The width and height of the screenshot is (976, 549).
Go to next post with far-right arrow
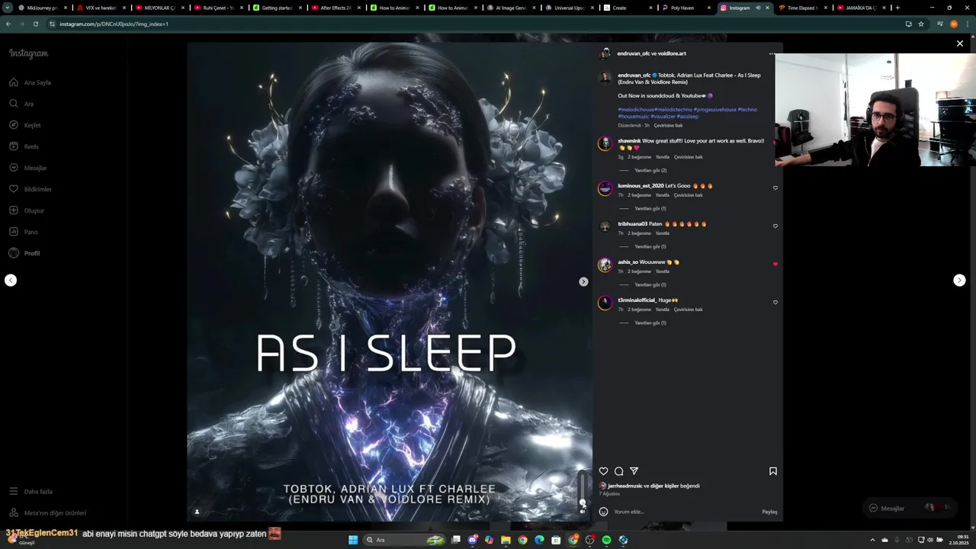959,280
